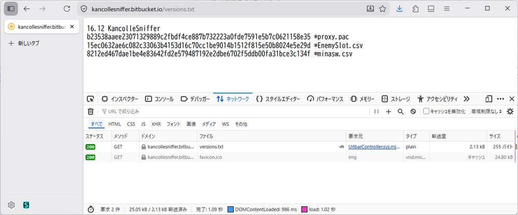Click the page install icon in the URL bar
The image size is (518, 215).
370,9
